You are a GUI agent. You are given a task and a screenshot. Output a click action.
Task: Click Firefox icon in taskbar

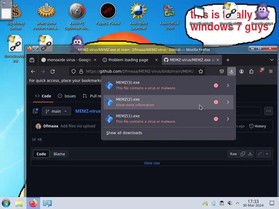[33, 203]
